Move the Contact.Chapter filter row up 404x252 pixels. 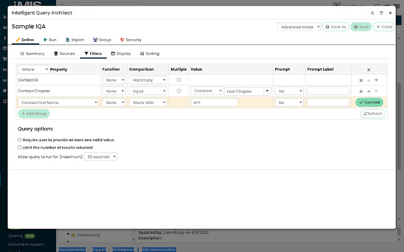(369, 91)
